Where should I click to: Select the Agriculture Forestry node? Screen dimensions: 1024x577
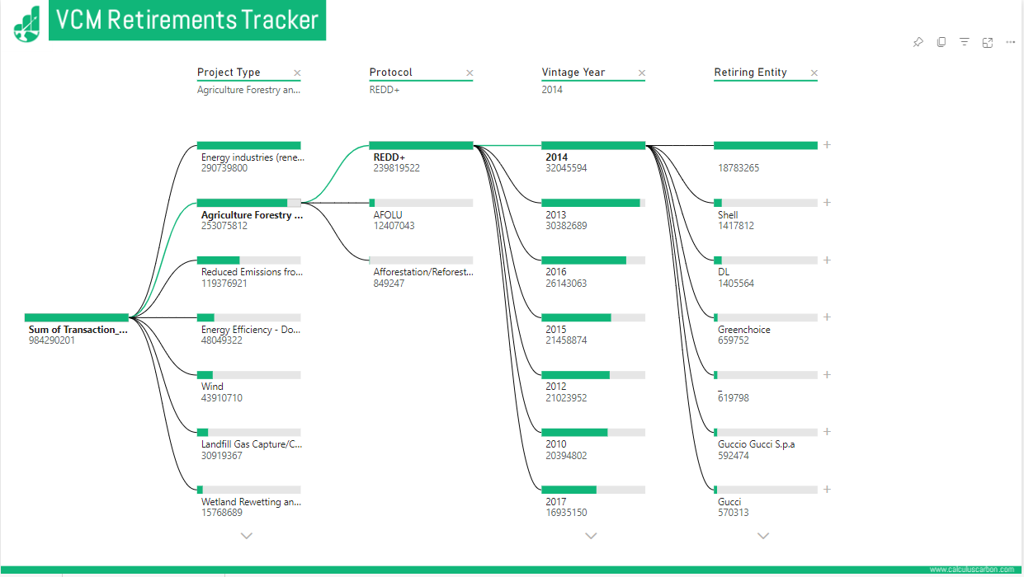pyautogui.click(x=252, y=215)
